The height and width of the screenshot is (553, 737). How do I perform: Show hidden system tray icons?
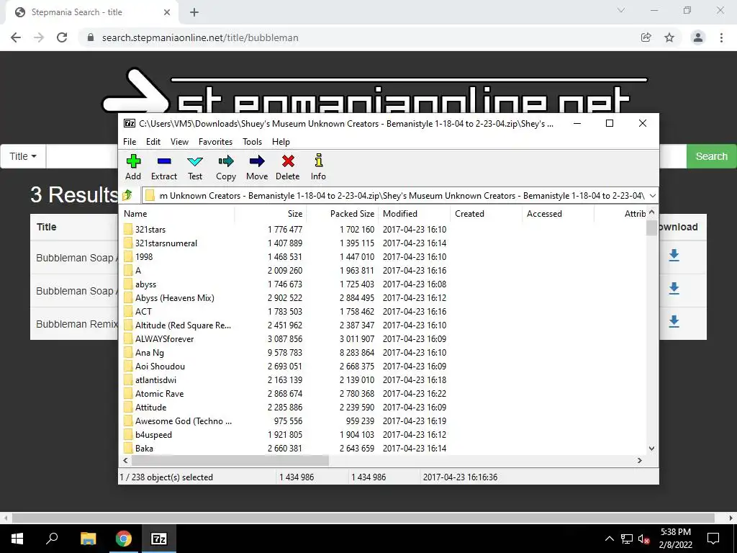(x=609, y=539)
